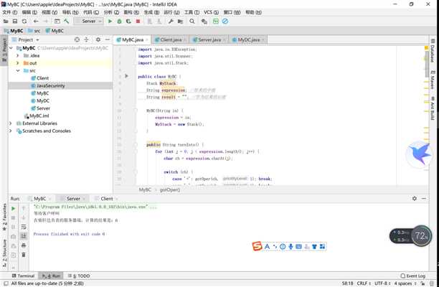439x287 pixels.
Task: Open Run panel settings gear
Action: click(x=415, y=199)
